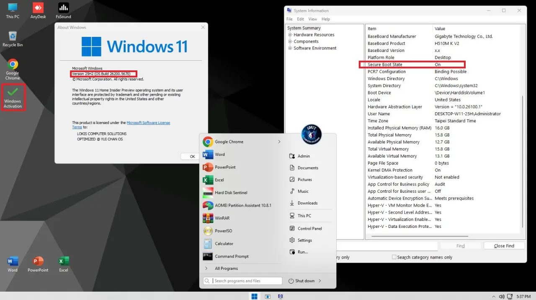Select the Windows Activation desktop shortcut
Screen dimensions: 536x300
click(x=13, y=98)
